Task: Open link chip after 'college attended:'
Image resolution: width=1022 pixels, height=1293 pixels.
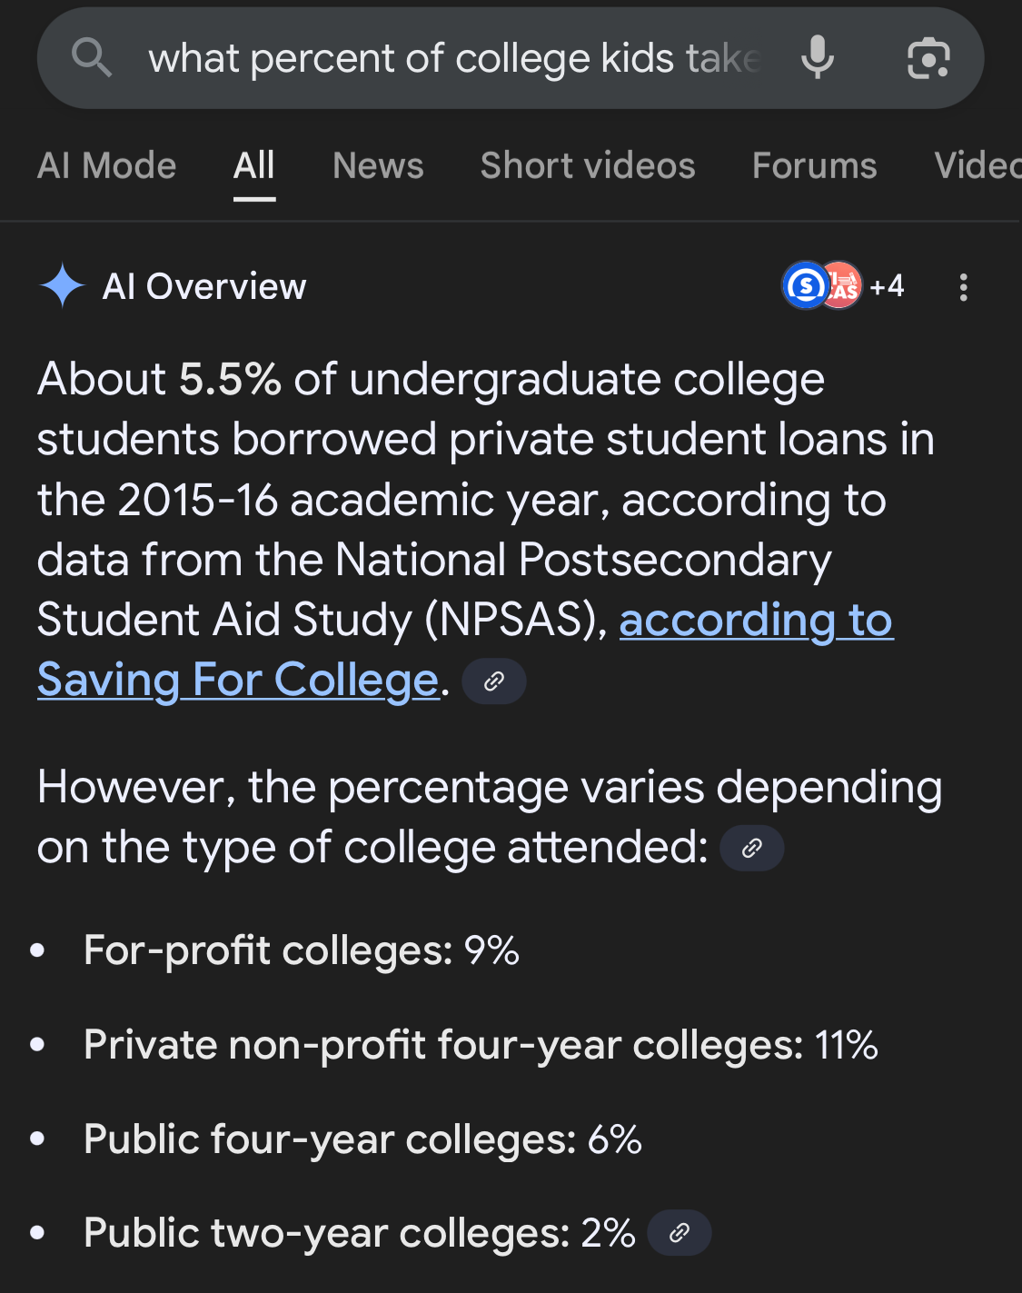Action: 751,848
